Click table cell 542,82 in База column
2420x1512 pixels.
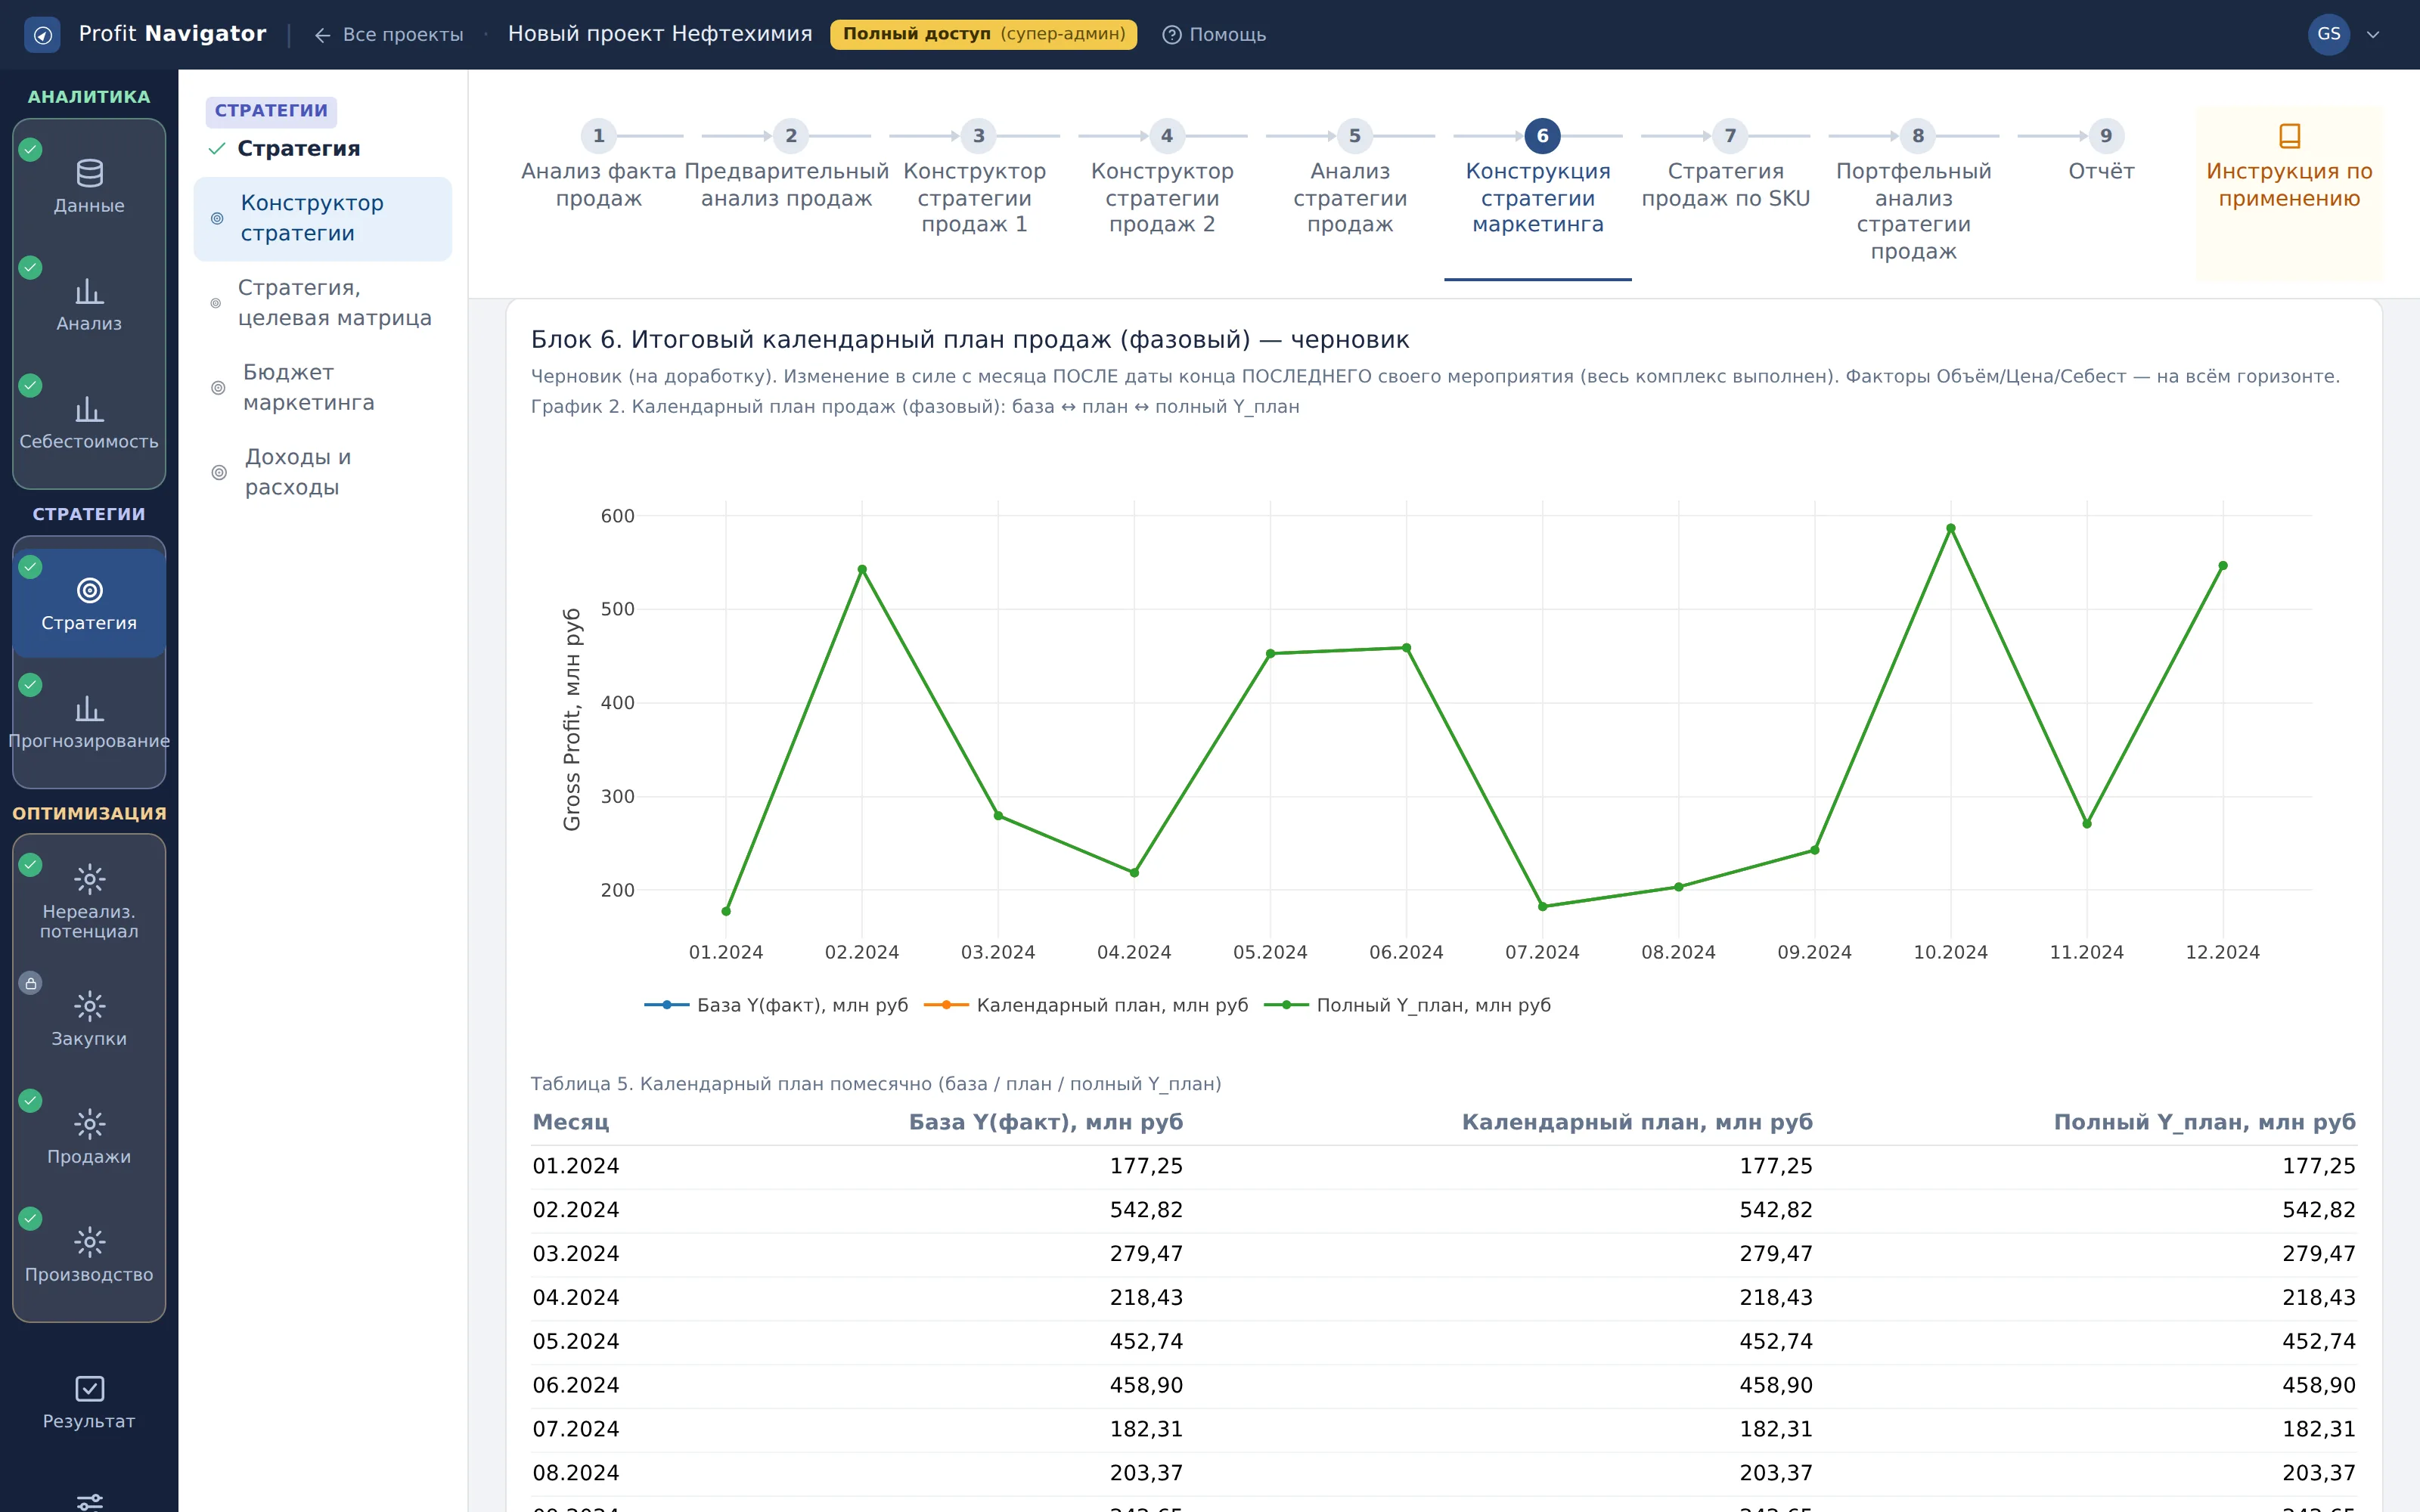click(1146, 1210)
